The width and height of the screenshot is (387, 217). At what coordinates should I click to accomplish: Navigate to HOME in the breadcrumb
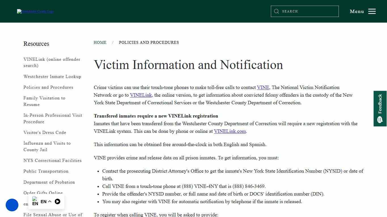[x=100, y=42]
